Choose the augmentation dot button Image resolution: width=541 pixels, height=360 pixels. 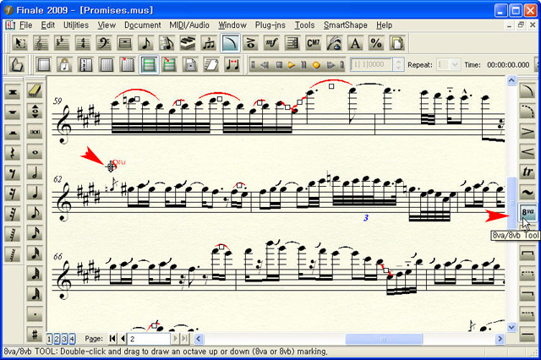tap(35, 314)
